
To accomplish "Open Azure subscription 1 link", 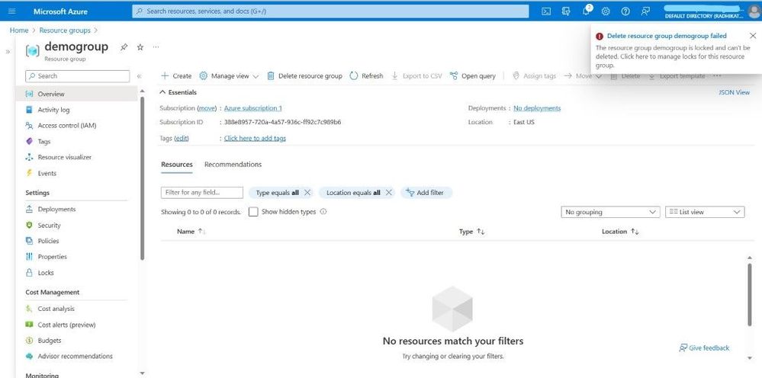I will click(x=252, y=108).
